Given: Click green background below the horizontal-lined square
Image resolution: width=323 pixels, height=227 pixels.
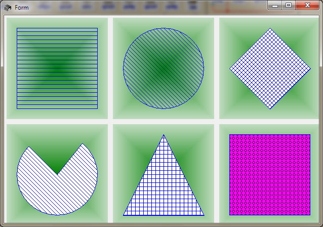Looking at the screenshot, I should [x=57, y=113].
